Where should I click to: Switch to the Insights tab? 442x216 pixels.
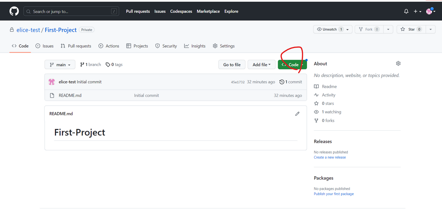195,46
